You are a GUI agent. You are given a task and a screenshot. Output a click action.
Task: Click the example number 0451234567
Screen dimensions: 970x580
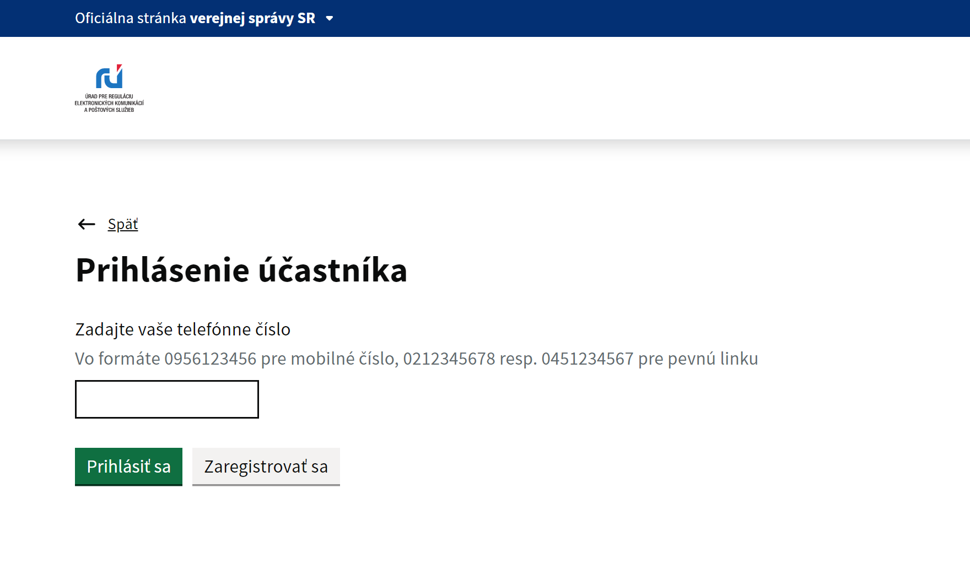pyautogui.click(x=587, y=359)
